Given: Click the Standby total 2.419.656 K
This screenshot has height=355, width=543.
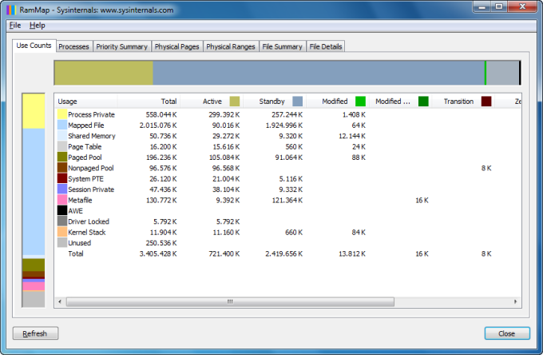Looking at the screenshot, I should 284,253.
